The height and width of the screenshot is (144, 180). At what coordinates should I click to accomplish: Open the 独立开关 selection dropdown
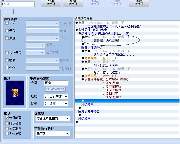tap(35, 53)
